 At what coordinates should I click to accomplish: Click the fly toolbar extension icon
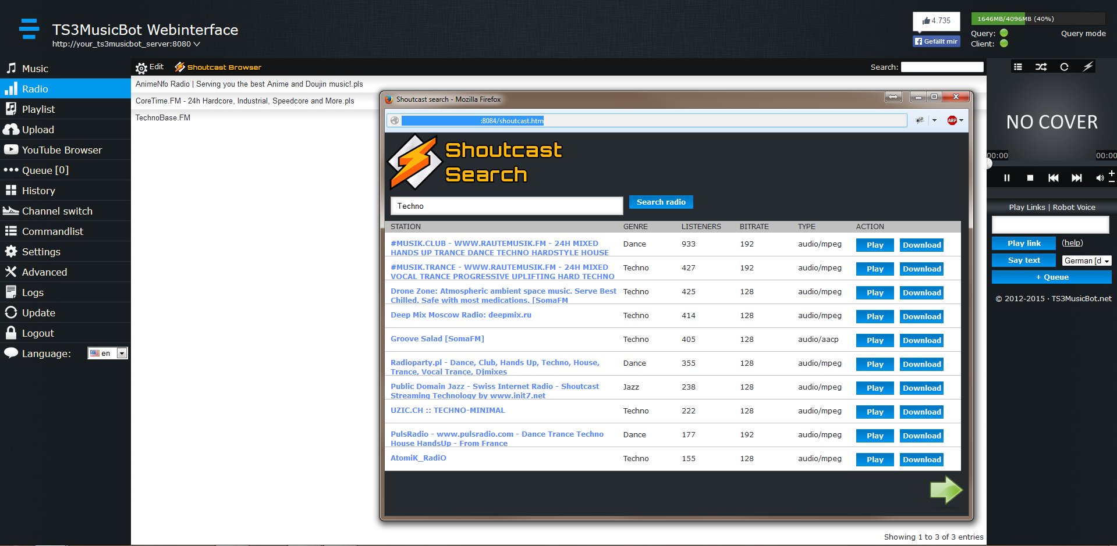pos(920,120)
